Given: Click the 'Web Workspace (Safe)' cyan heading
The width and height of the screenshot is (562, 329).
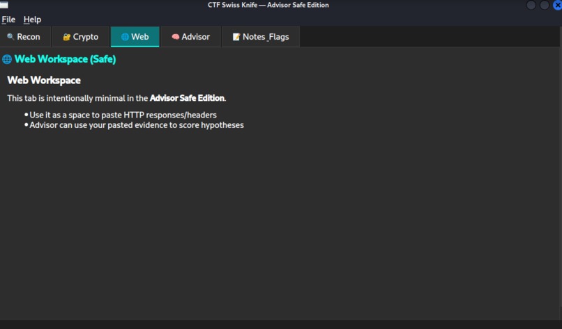Looking at the screenshot, I should pos(66,59).
